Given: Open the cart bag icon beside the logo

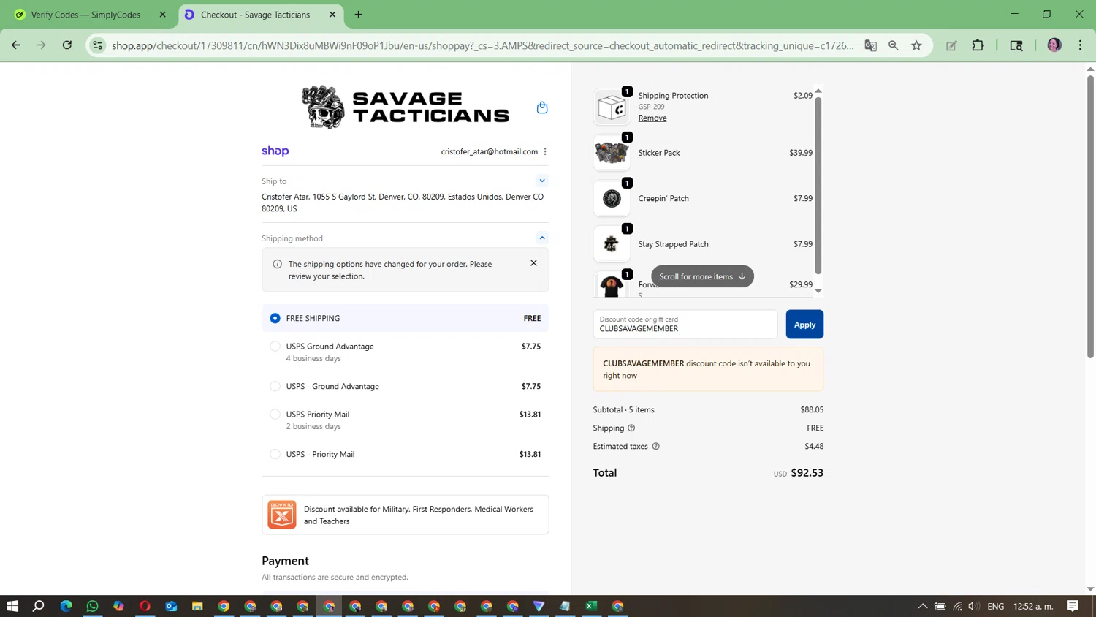Looking at the screenshot, I should [542, 107].
